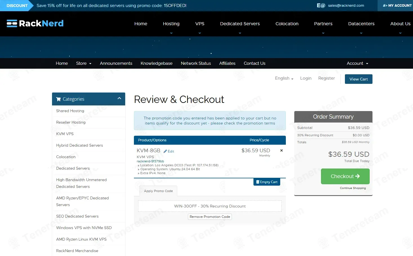
Task: Click the email icon beside sales address
Action: 321,6
